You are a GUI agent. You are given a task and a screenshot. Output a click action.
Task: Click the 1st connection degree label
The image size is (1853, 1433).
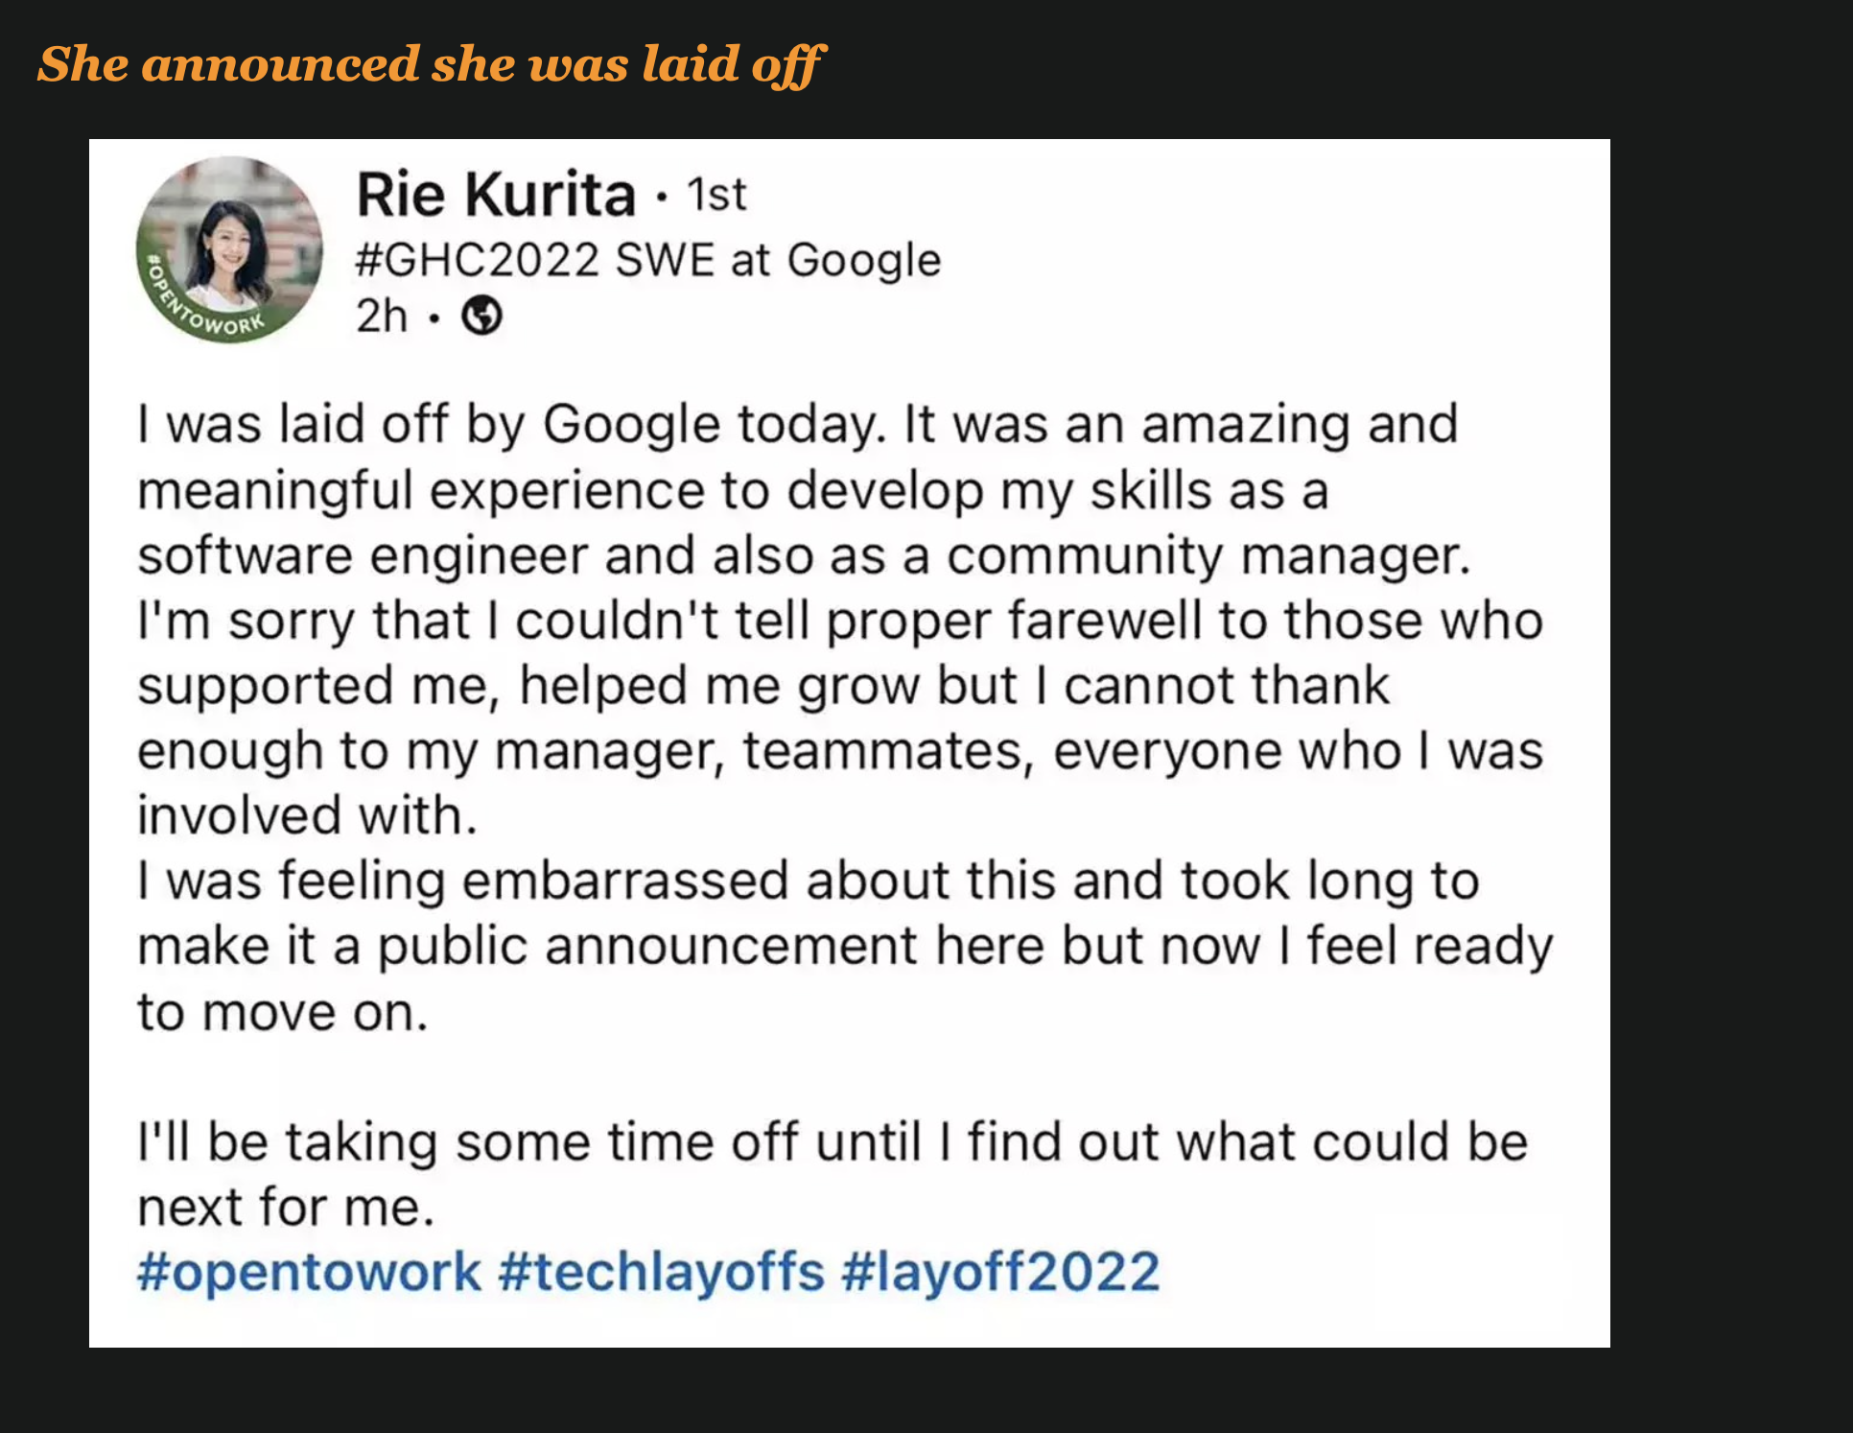tap(716, 195)
